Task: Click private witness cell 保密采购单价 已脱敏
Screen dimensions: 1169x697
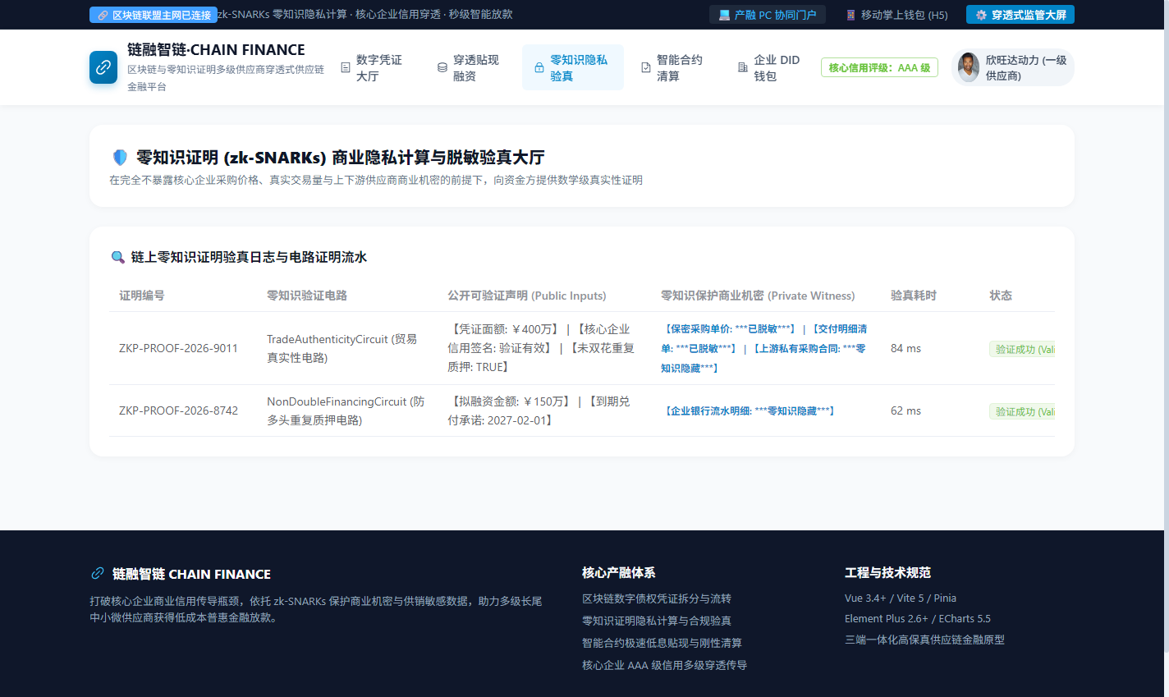Action: (766, 348)
